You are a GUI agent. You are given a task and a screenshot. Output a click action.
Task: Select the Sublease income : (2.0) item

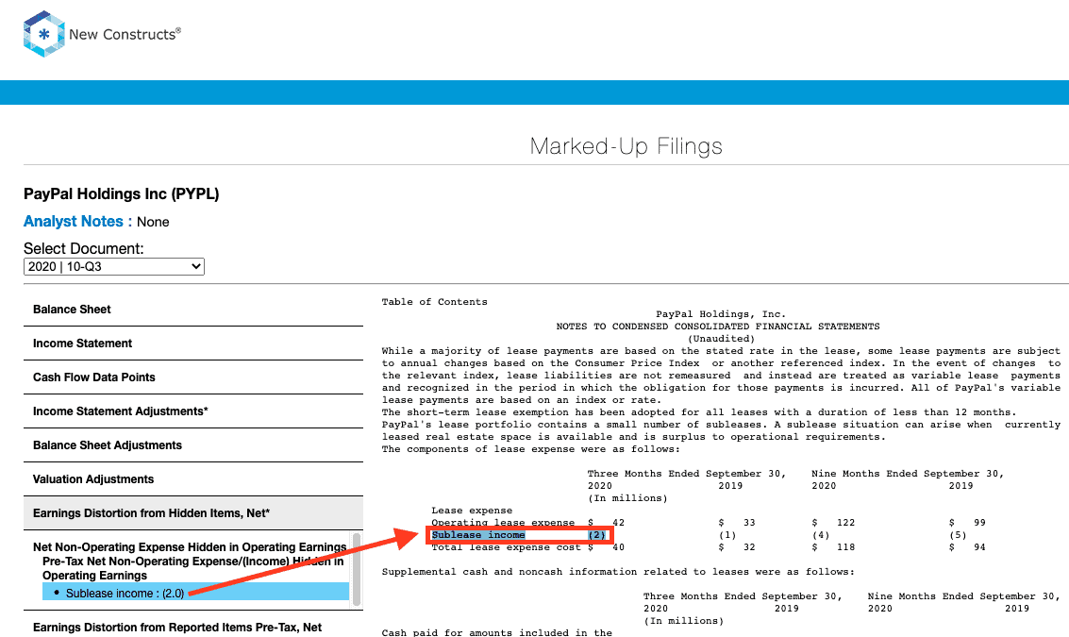tap(195, 594)
